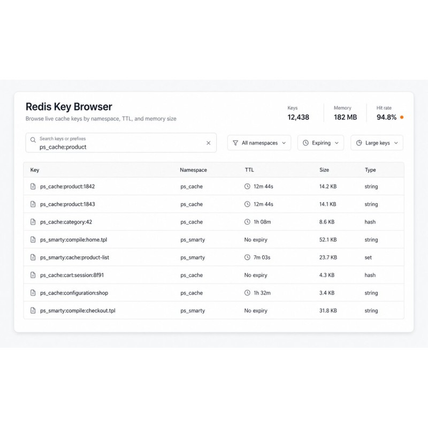Click the 52.1 KB size cell
The height and width of the screenshot is (428, 428).
pyautogui.click(x=328, y=240)
